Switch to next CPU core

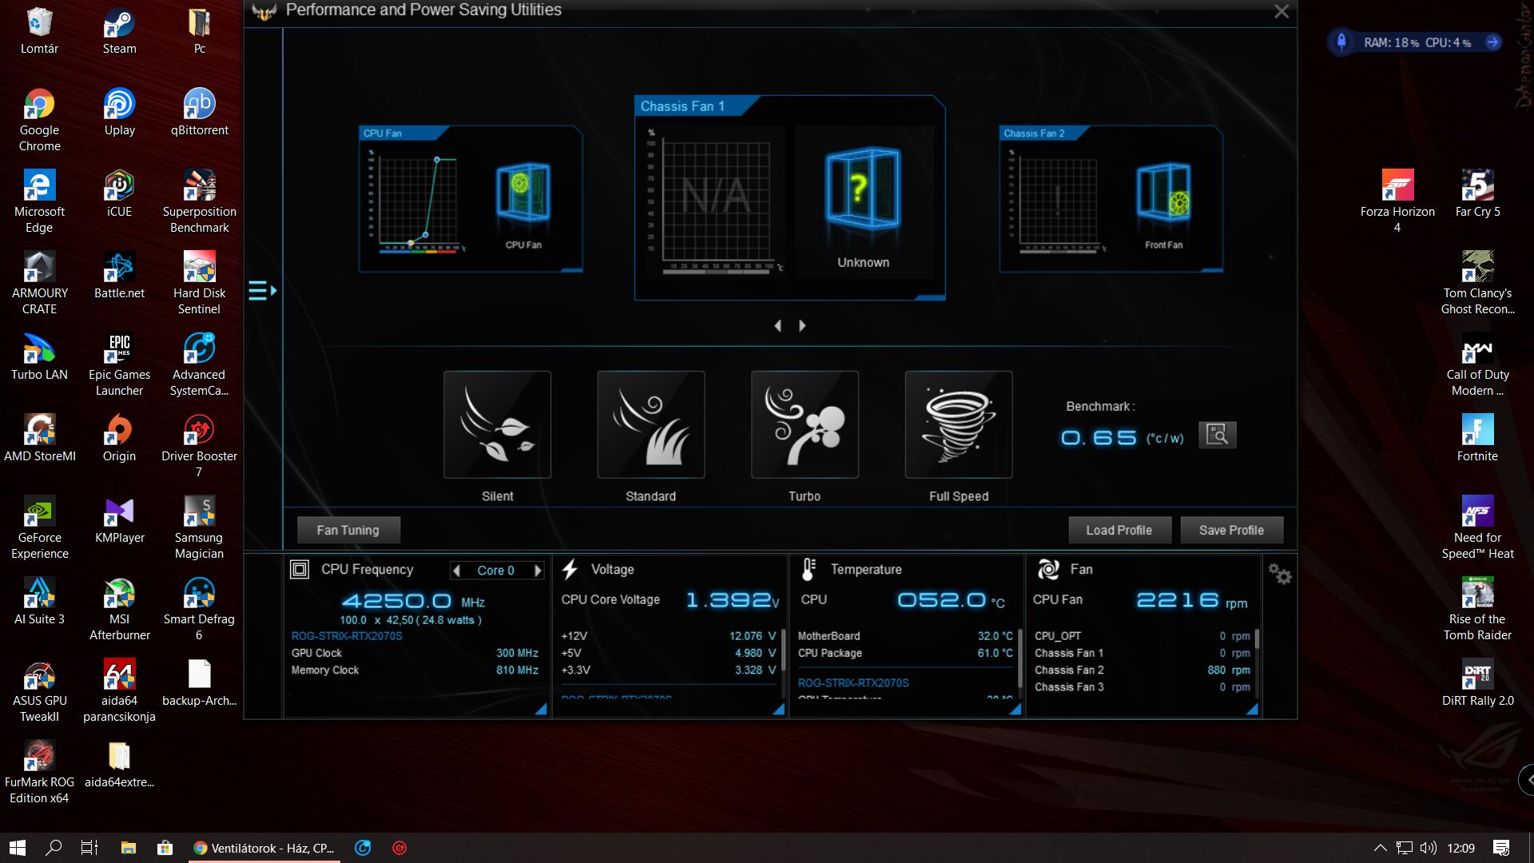538,571
